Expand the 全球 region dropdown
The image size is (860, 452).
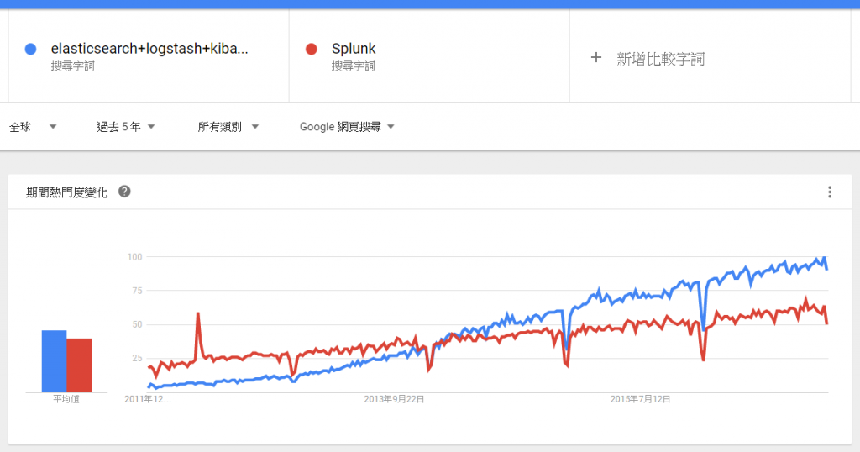[x=34, y=127]
